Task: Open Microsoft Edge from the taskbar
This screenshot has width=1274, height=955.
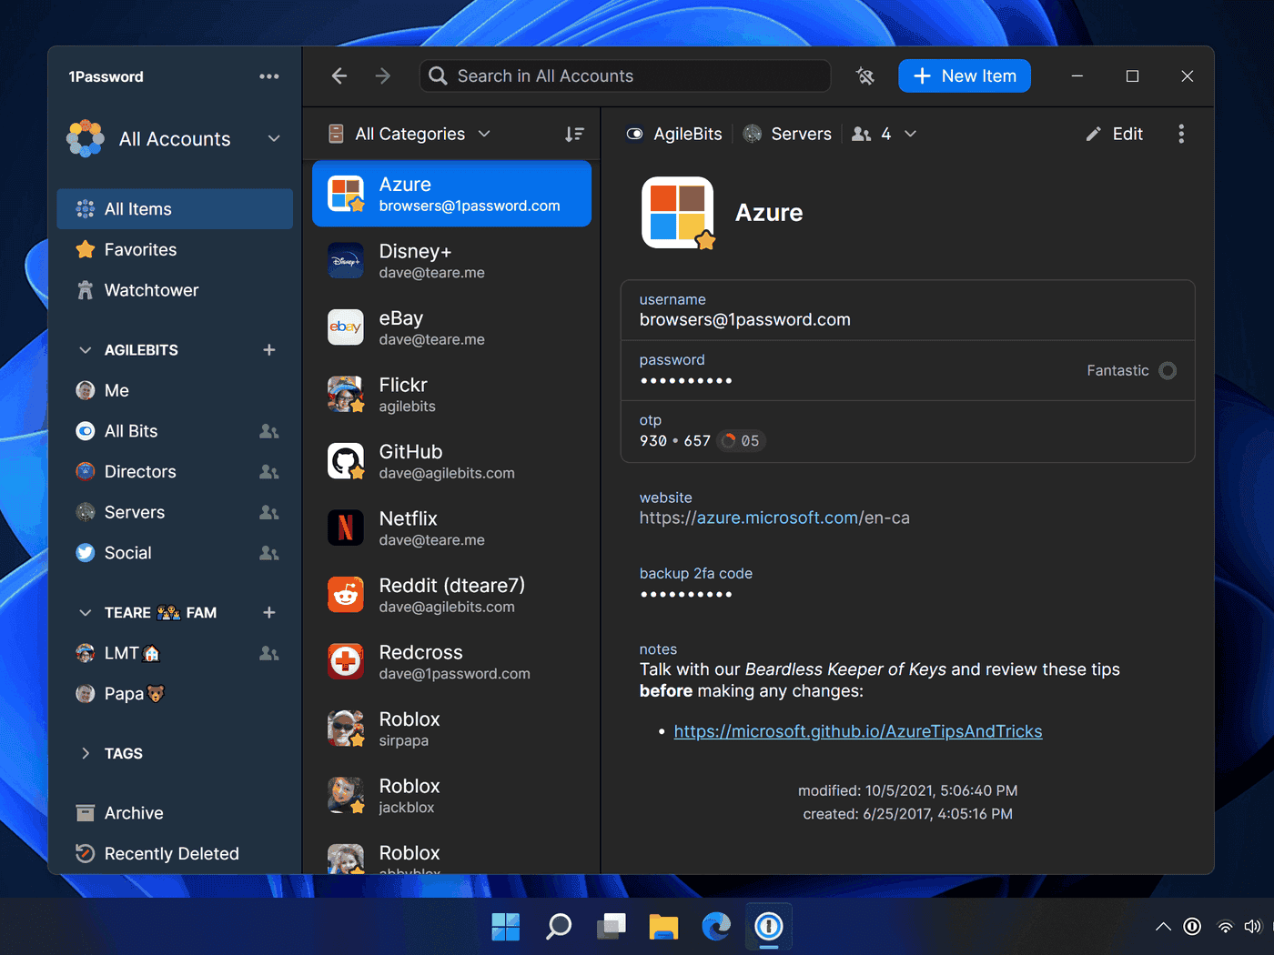Action: click(x=716, y=927)
